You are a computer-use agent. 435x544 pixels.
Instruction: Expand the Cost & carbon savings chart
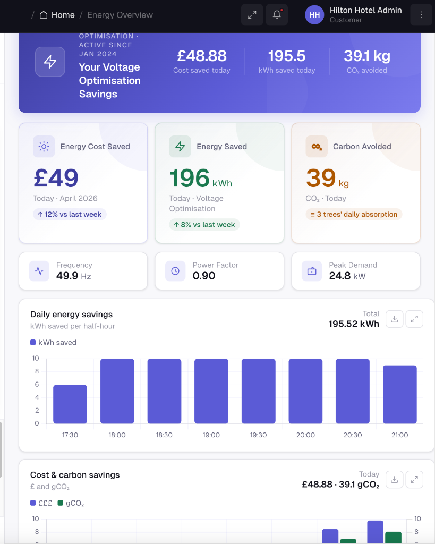coord(414,480)
